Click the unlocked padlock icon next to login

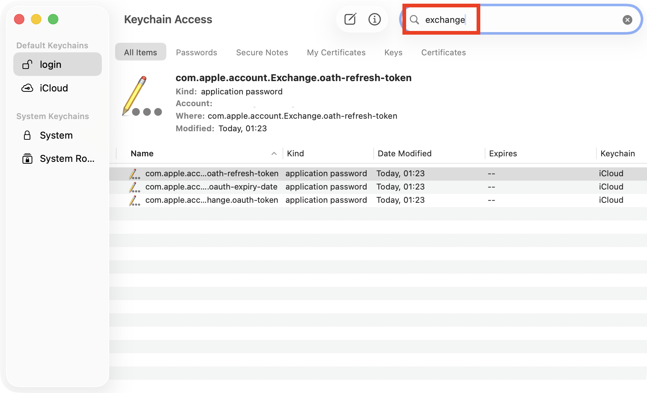pos(27,64)
